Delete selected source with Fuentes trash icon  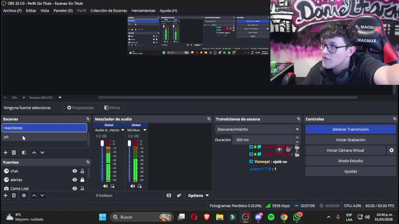pyautogui.click(x=14, y=195)
